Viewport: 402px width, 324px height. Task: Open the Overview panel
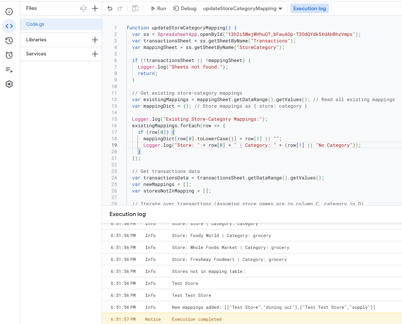9,11
